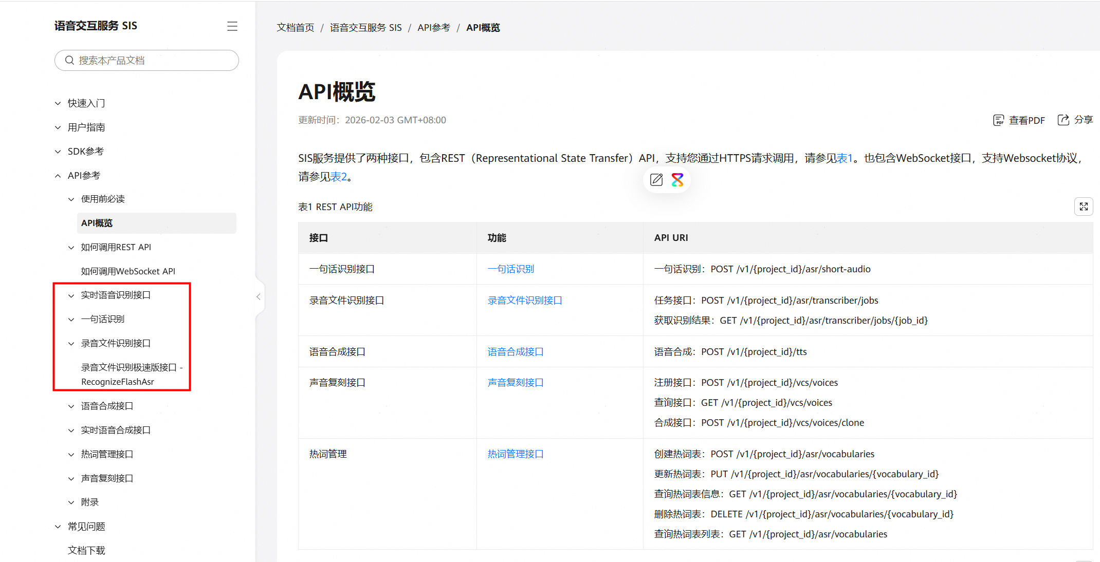Click the search magnifier icon
Image resolution: width=1100 pixels, height=562 pixels.
[70, 61]
